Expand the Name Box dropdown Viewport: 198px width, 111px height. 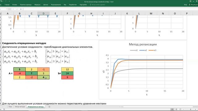7,9
